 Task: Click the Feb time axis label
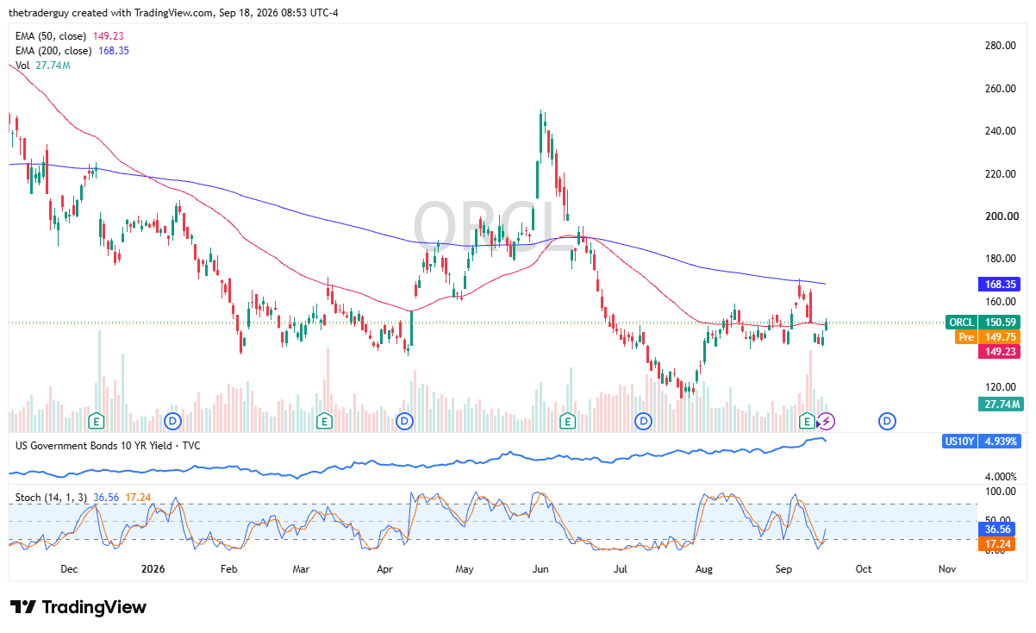[x=228, y=569]
